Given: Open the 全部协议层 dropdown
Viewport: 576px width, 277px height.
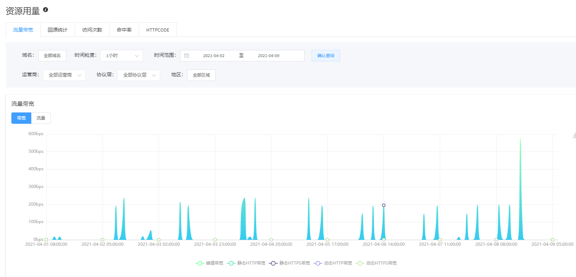Looking at the screenshot, I should (139, 75).
